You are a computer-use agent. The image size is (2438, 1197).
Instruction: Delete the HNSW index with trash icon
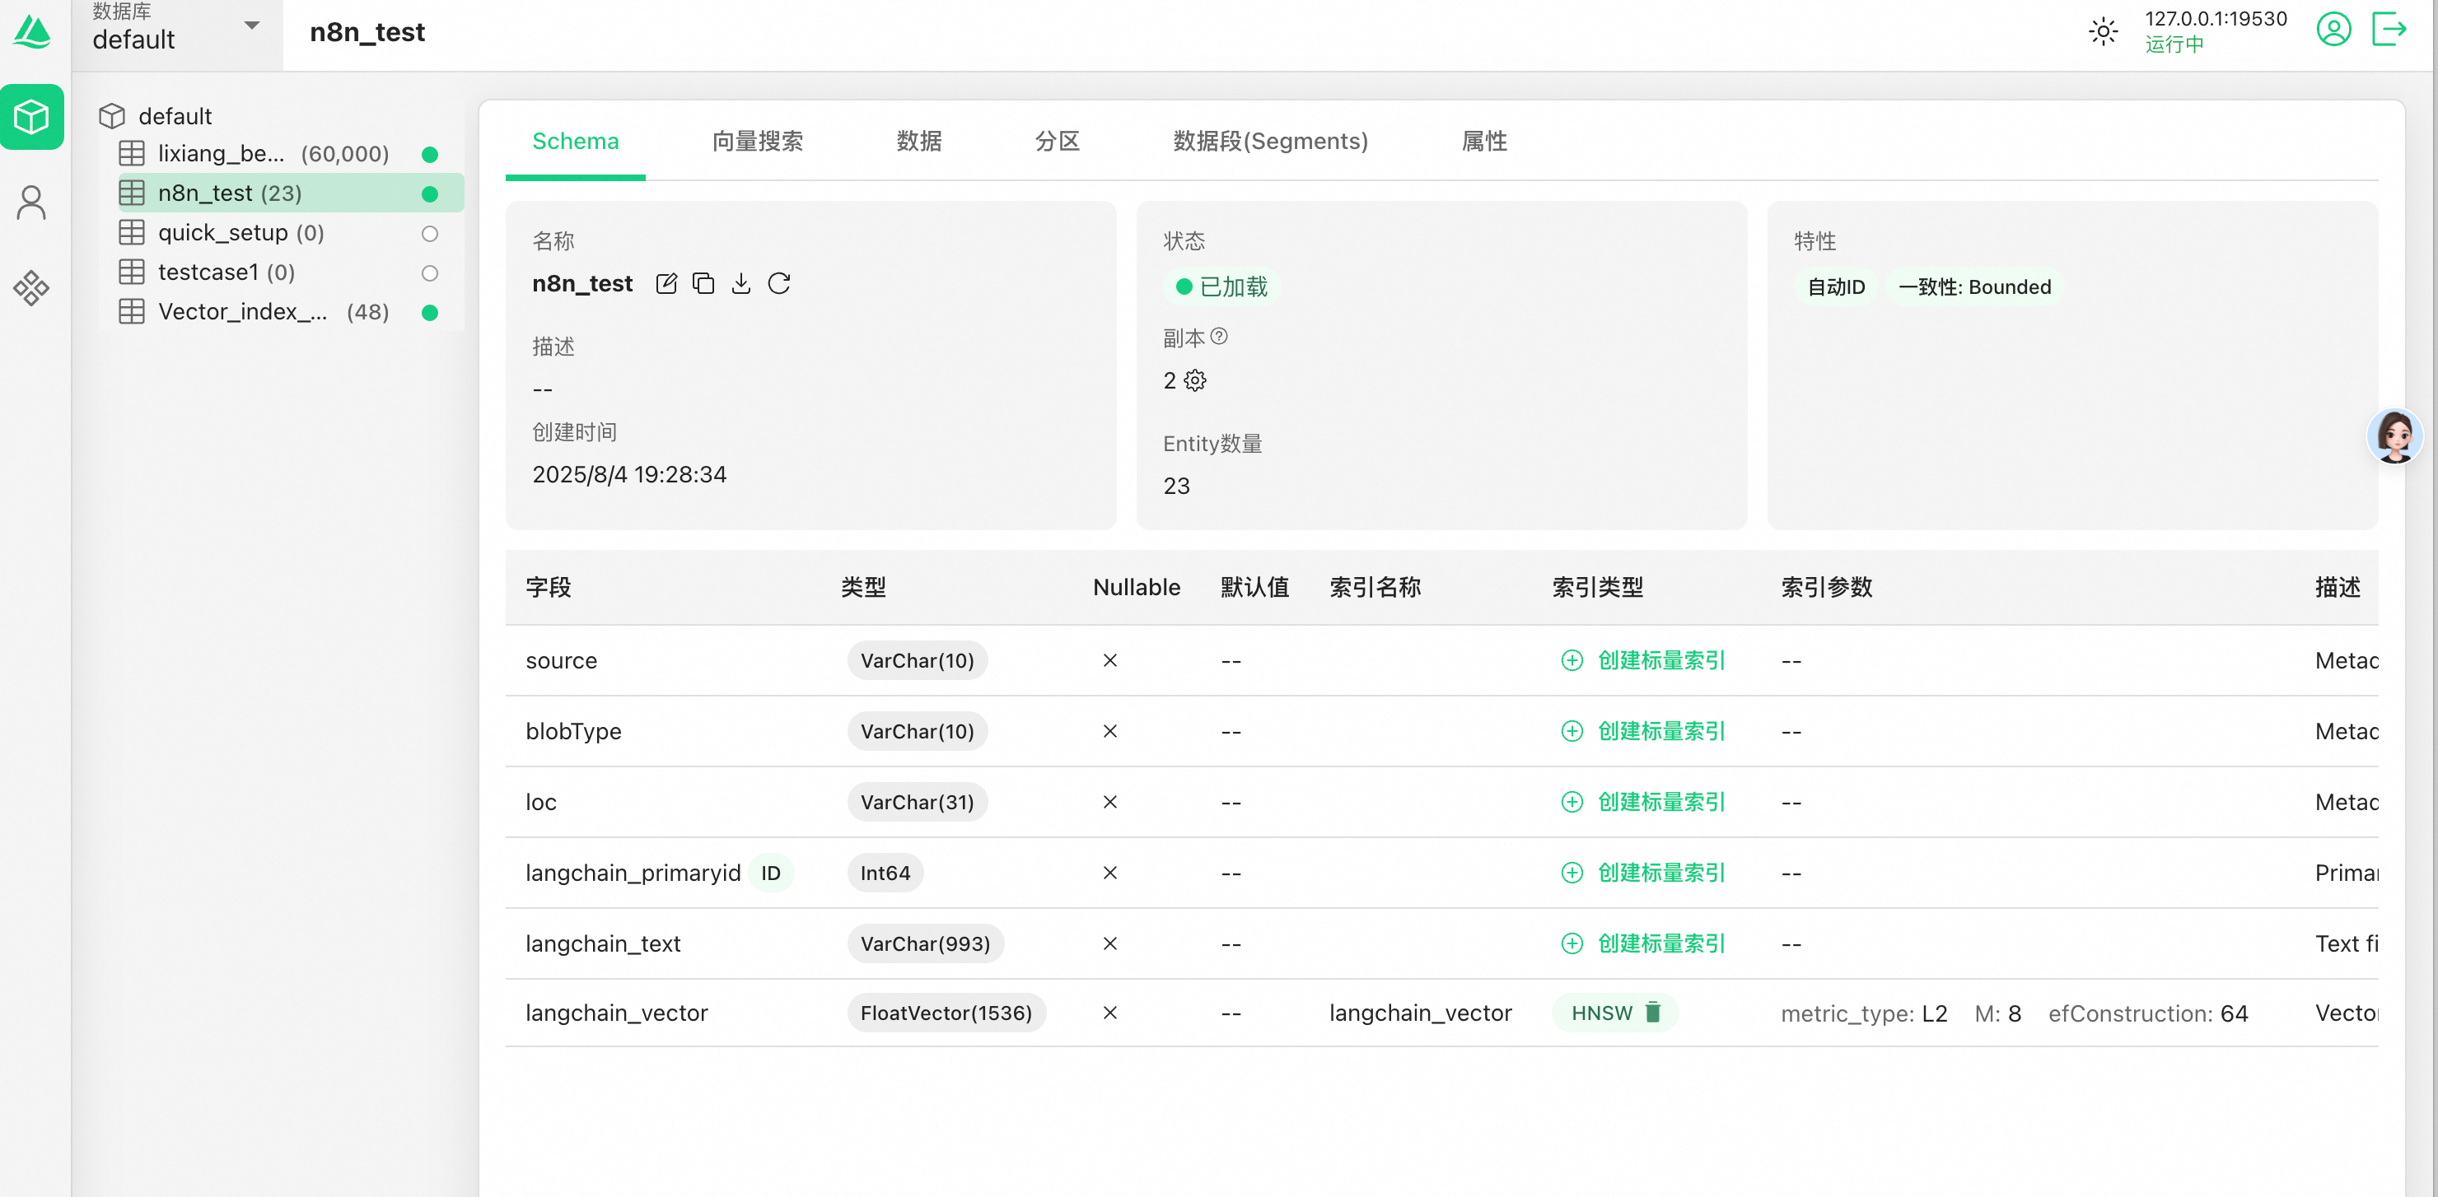point(1652,1013)
